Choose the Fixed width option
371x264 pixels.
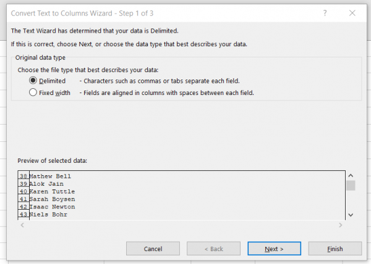(x=33, y=93)
